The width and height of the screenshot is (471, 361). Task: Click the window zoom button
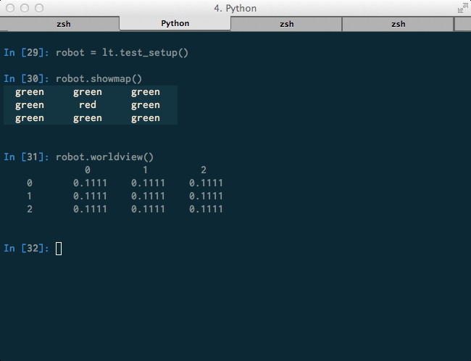coord(39,8)
